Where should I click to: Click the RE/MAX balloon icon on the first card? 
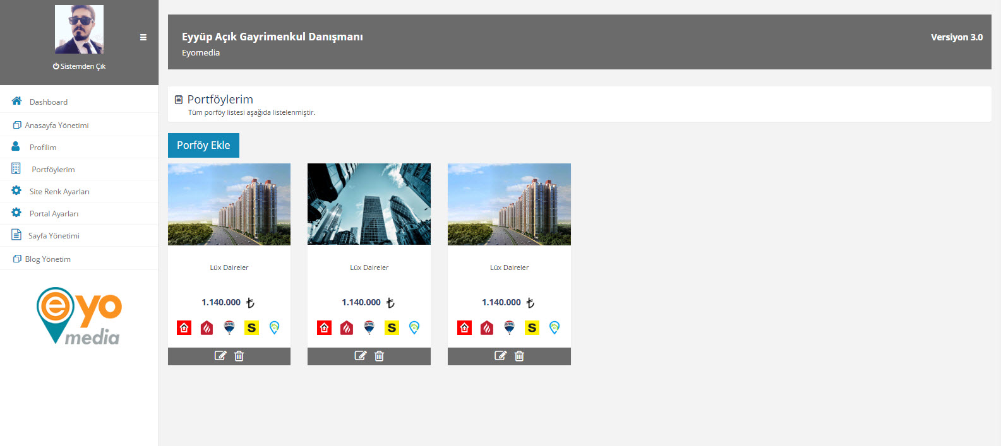[x=229, y=327]
